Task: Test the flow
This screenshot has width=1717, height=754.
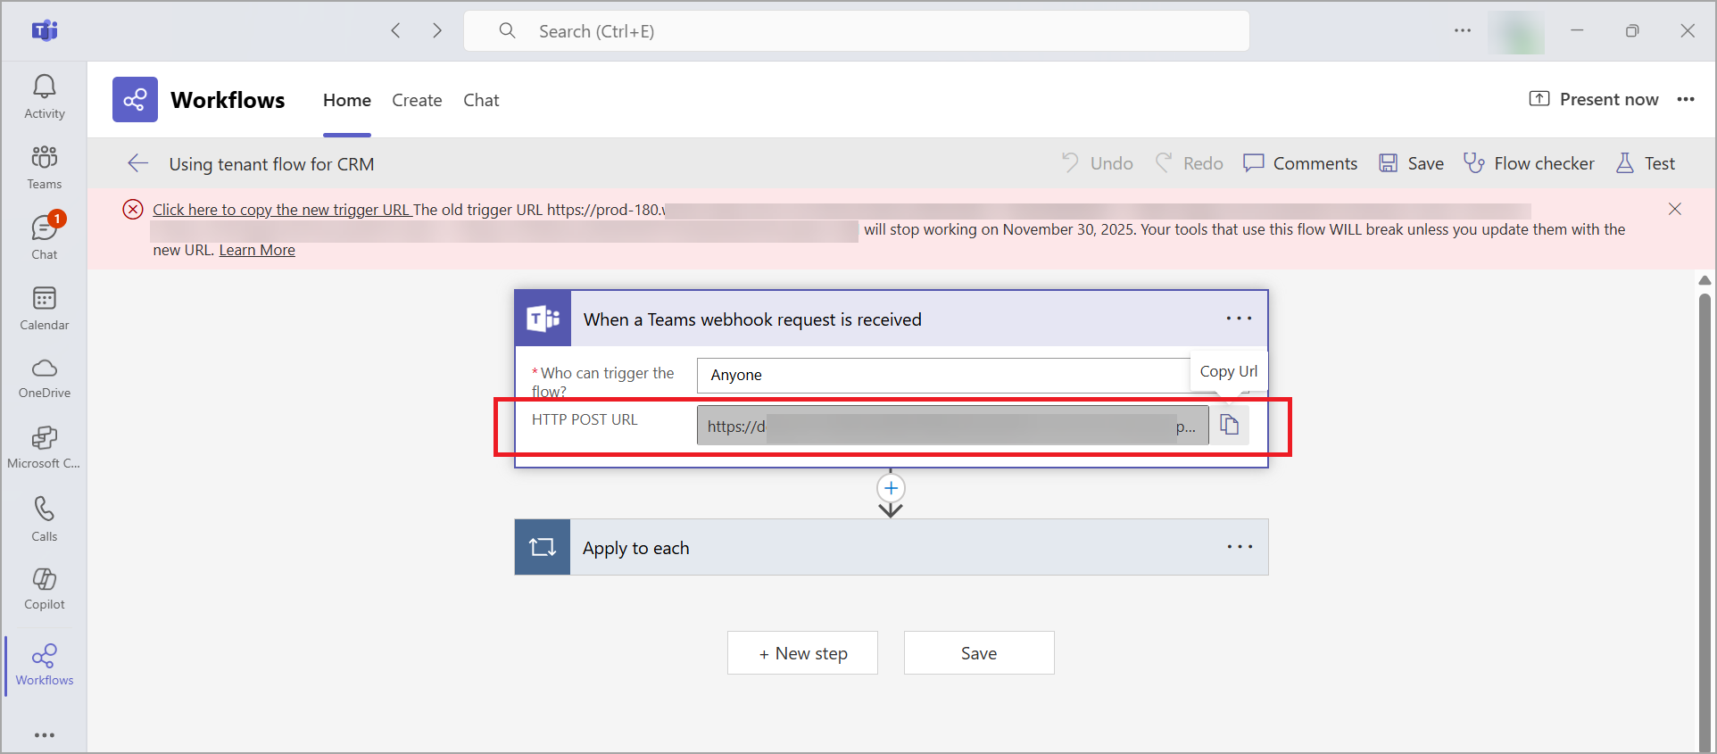Action: 1646,163
